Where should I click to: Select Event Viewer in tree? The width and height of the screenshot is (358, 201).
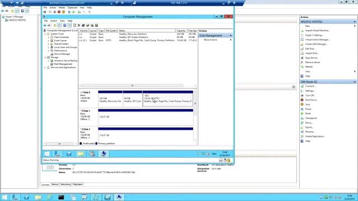(60, 41)
